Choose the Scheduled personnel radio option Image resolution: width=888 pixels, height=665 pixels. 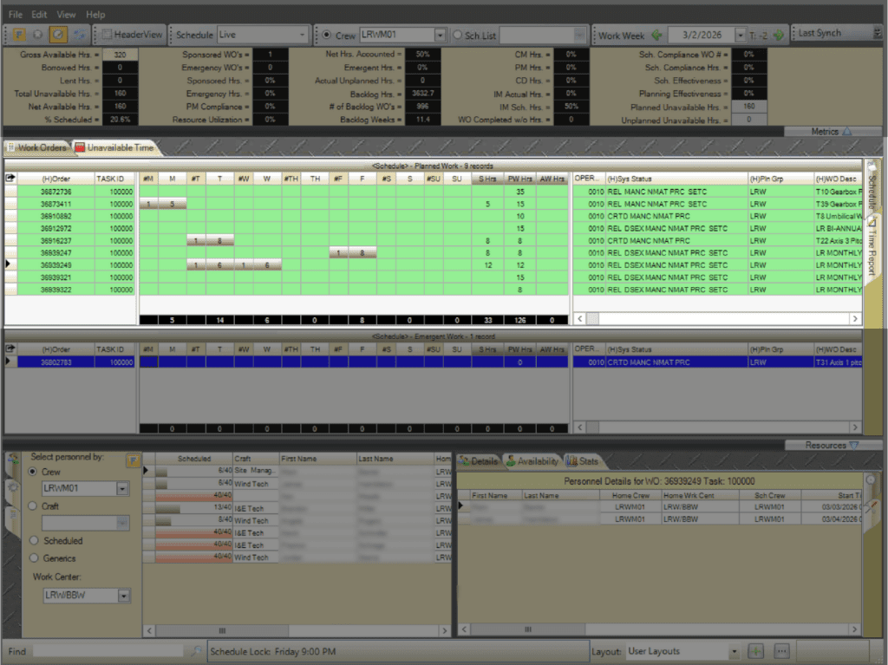pos(33,541)
